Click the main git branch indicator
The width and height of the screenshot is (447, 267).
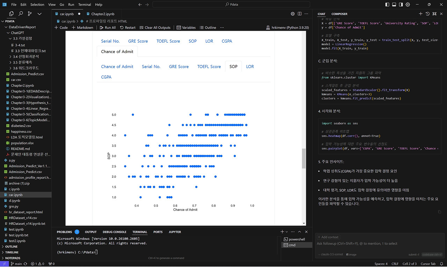[16, 264]
